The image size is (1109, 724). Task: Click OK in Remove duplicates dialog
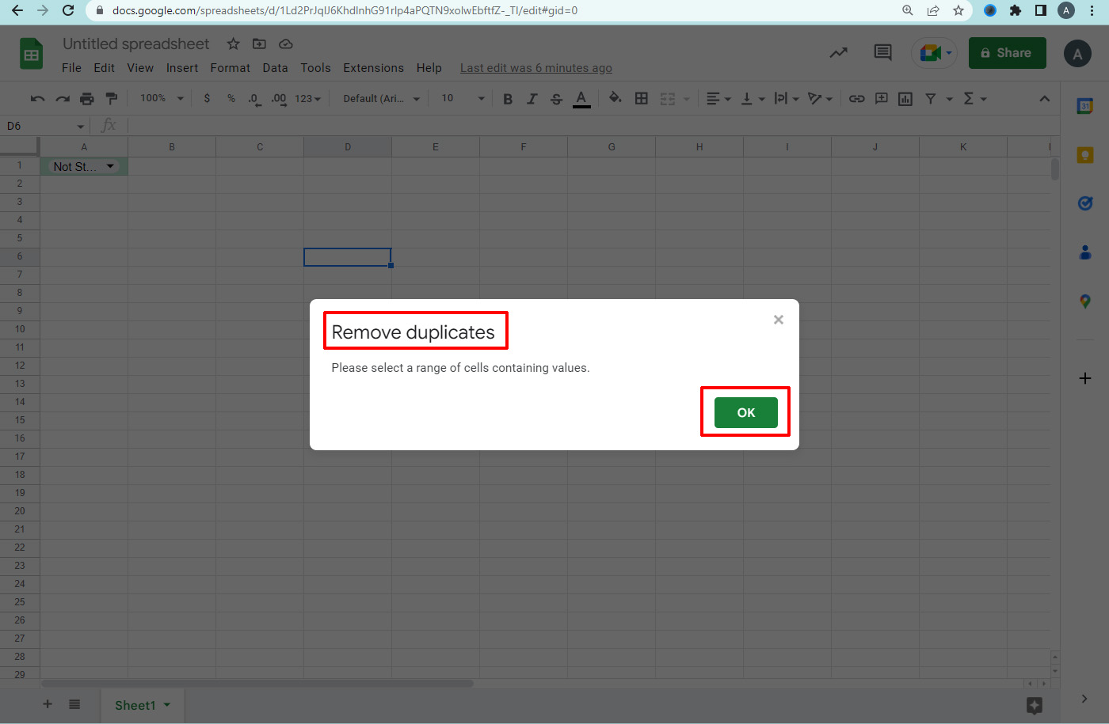tap(745, 412)
